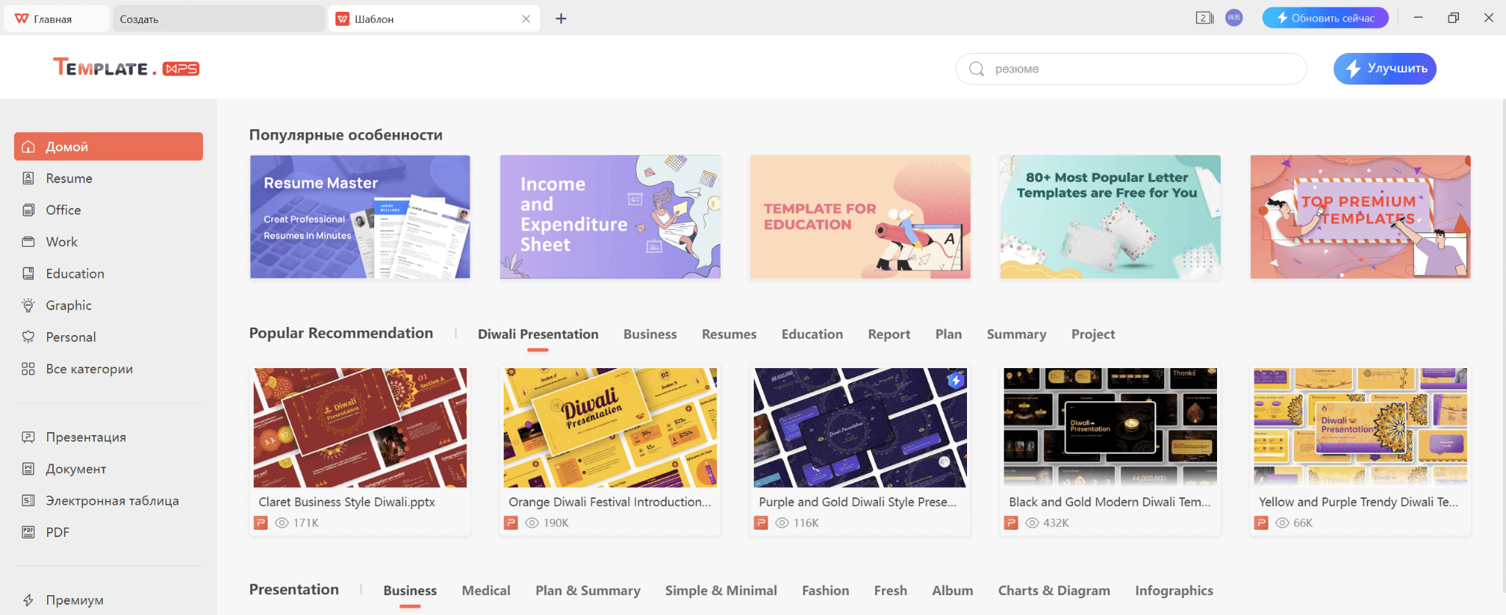Open the Graphic category lightbulb icon
Viewport: 1506px width, 615px height.
tap(28, 306)
